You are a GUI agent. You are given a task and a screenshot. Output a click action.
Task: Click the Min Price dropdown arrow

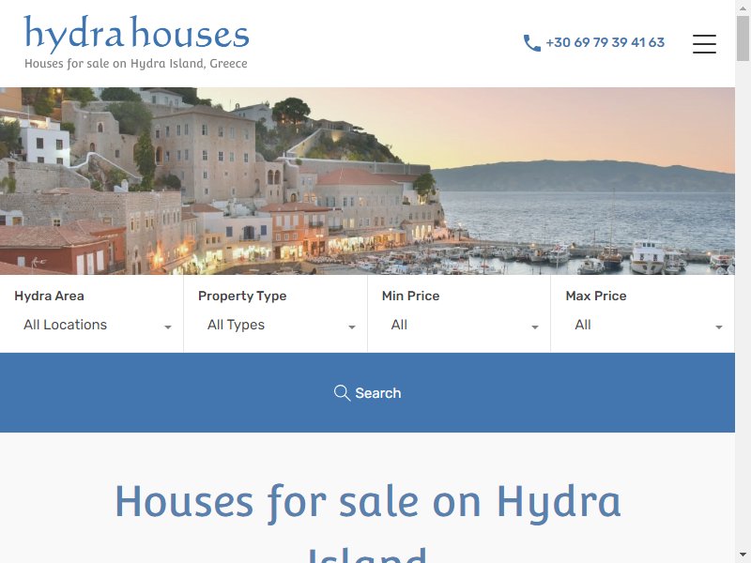click(x=535, y=327)
